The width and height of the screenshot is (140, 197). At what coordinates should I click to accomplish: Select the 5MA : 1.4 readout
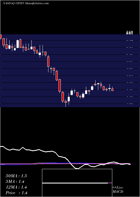tap(15, 182)
